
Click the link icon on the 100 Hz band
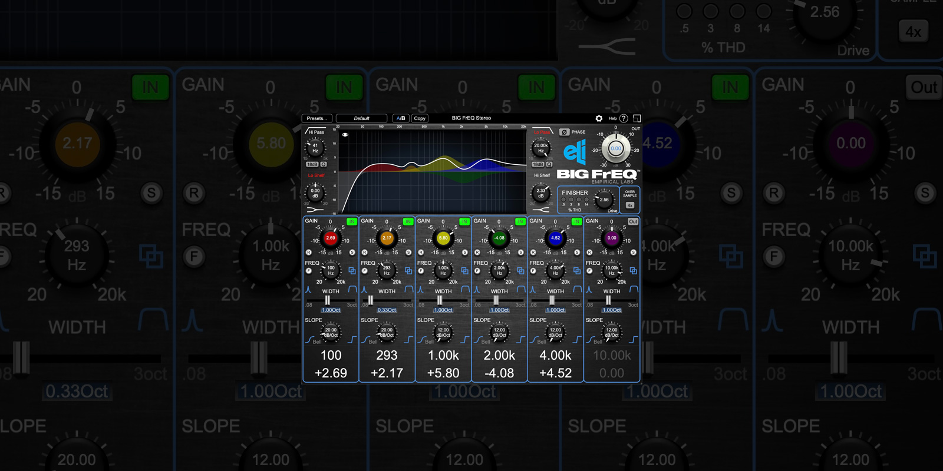click(x=352, y=271)
